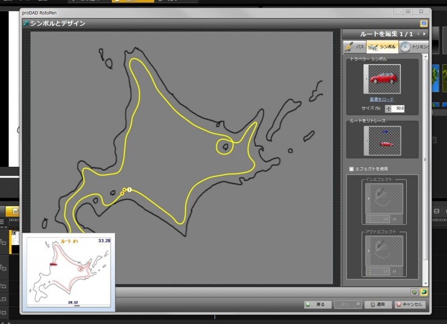Click the 画像をロード link

382,99
